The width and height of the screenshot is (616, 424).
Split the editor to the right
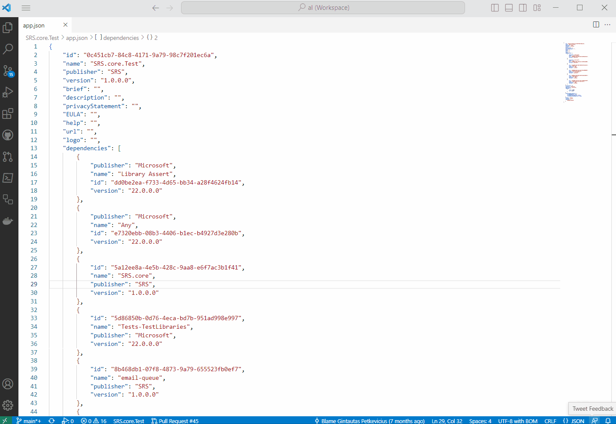click(596, 24)
